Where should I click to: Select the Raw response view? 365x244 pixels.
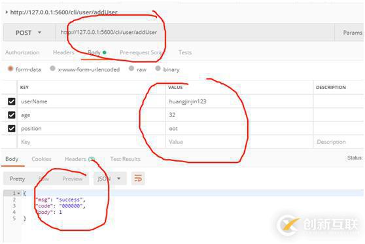click(44, 179)
